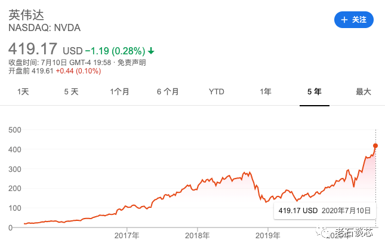Click the 500 y-axis gridline label
The width and height of the screenshot is (385, 249).
(14, 130)
